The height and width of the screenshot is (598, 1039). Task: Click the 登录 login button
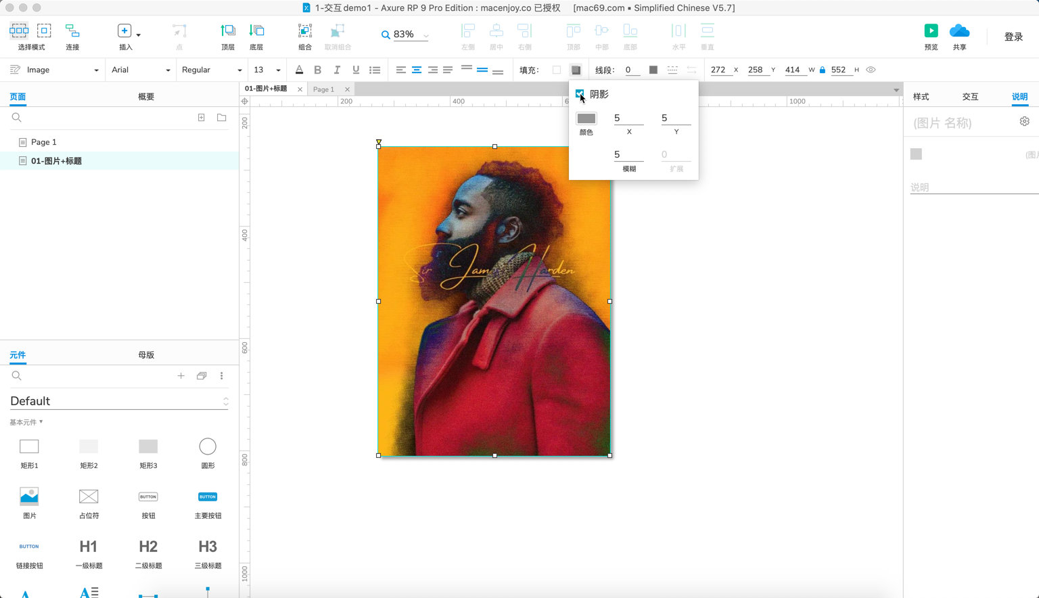point(1013,37)
